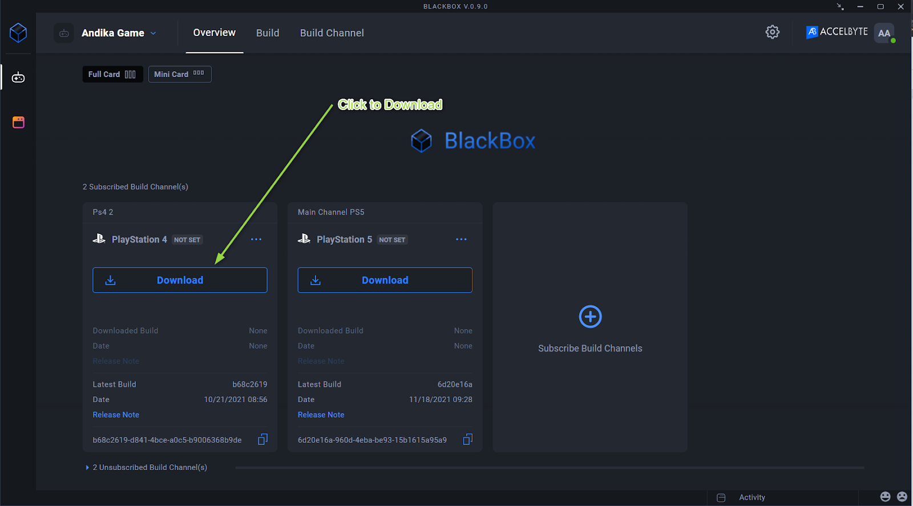Select the Build Channel tab
913x506 pixels.
pos(332,33)
